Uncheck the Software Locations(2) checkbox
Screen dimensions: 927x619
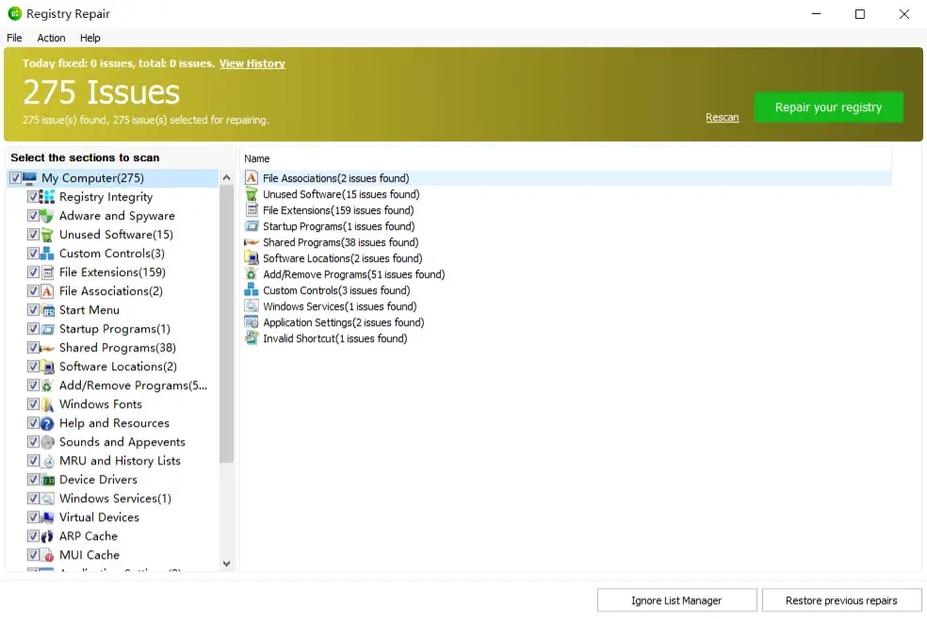[33, 367]
